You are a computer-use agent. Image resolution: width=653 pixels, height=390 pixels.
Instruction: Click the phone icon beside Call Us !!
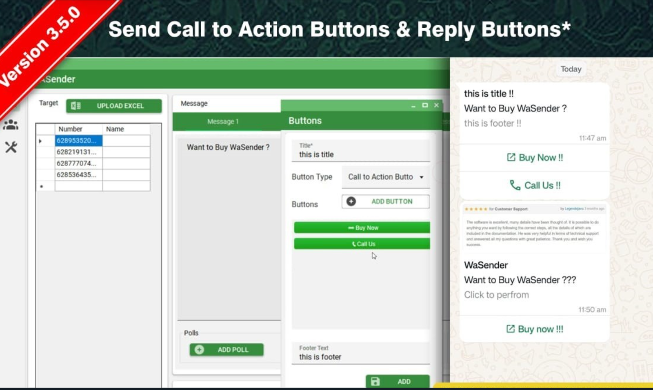point(515,185)
